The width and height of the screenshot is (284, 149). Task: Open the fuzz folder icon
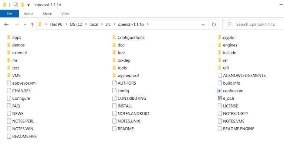tap(114, 53)
